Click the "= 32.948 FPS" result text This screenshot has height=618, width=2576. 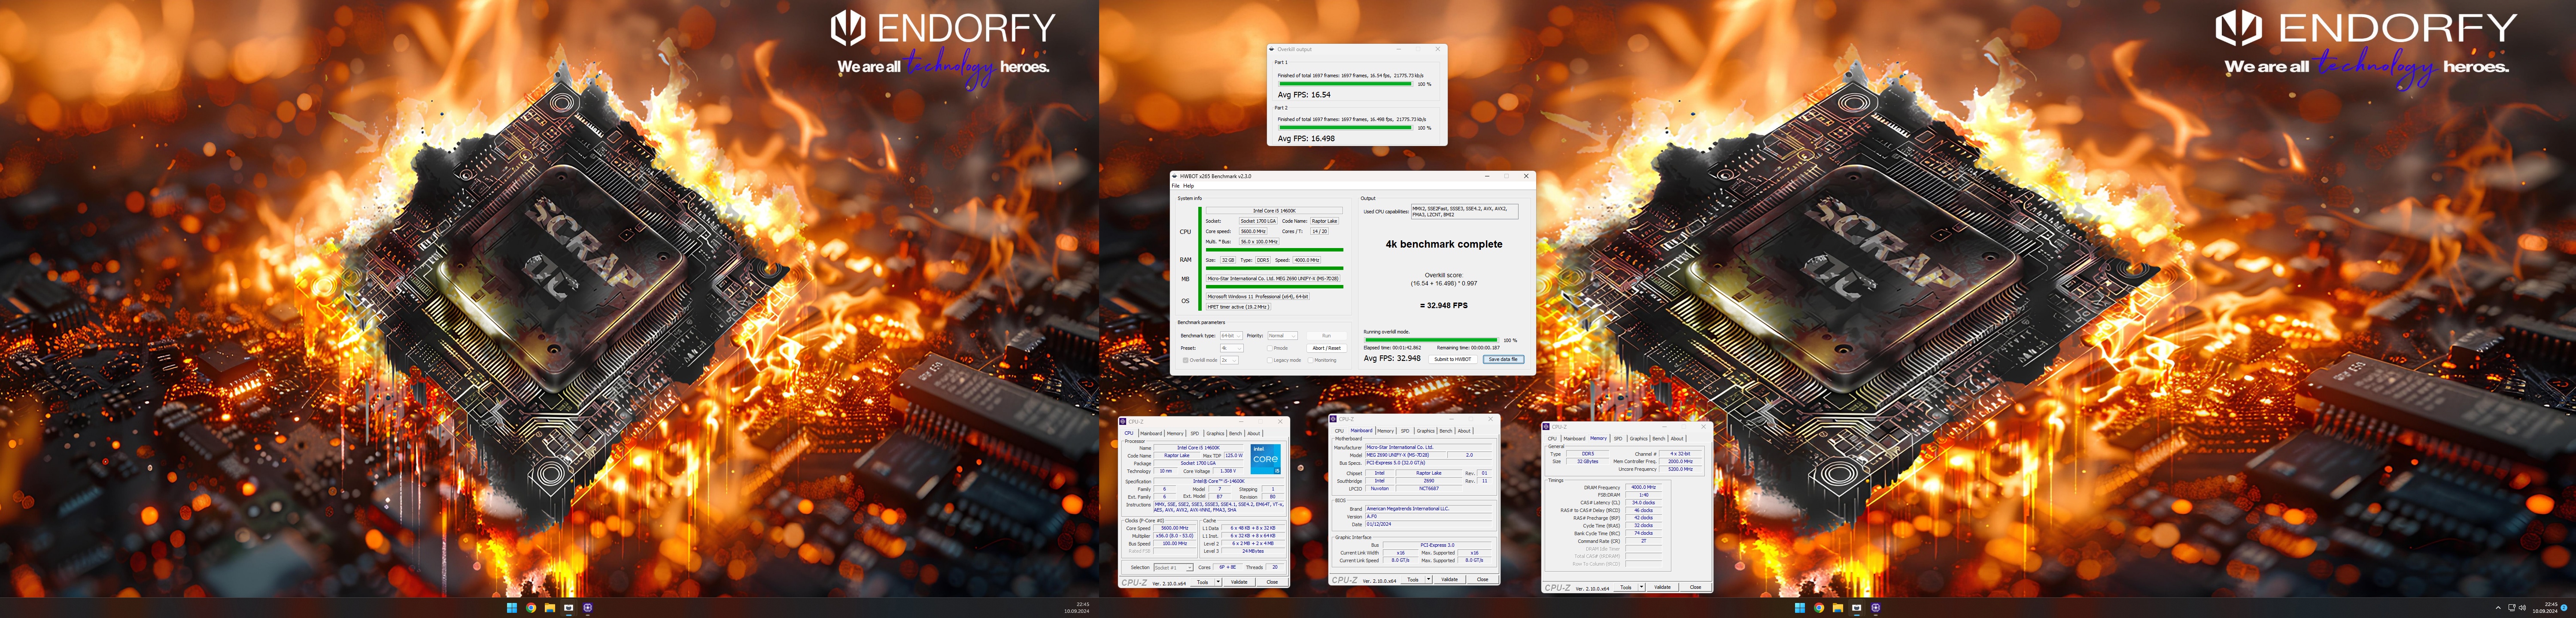click(1444, 306)
